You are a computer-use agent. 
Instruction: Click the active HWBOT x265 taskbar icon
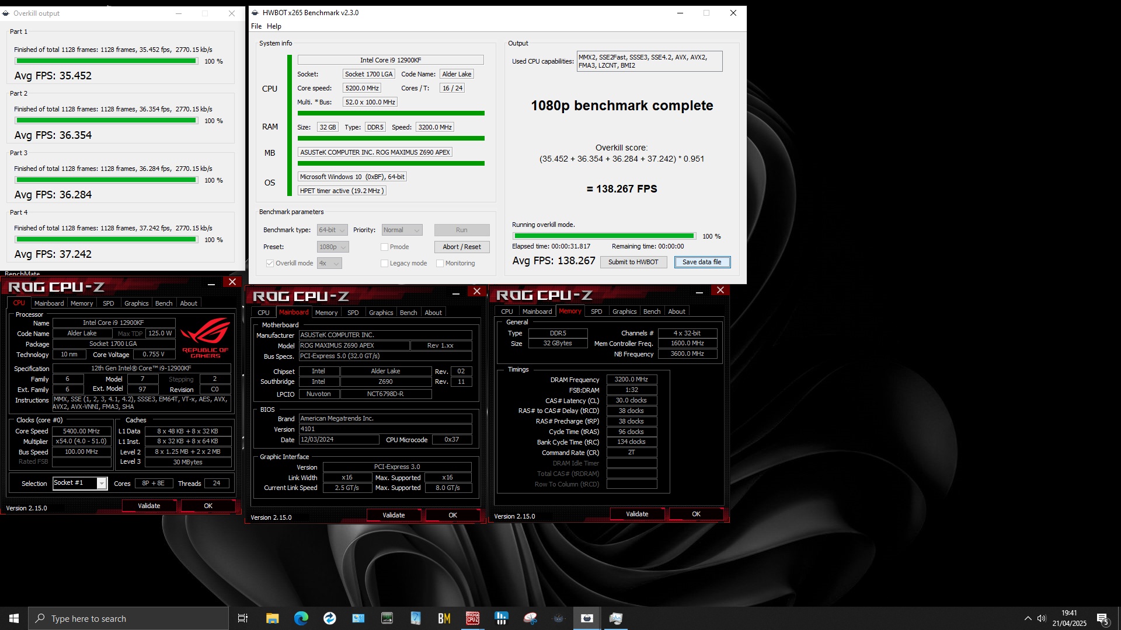coord(587,618)
